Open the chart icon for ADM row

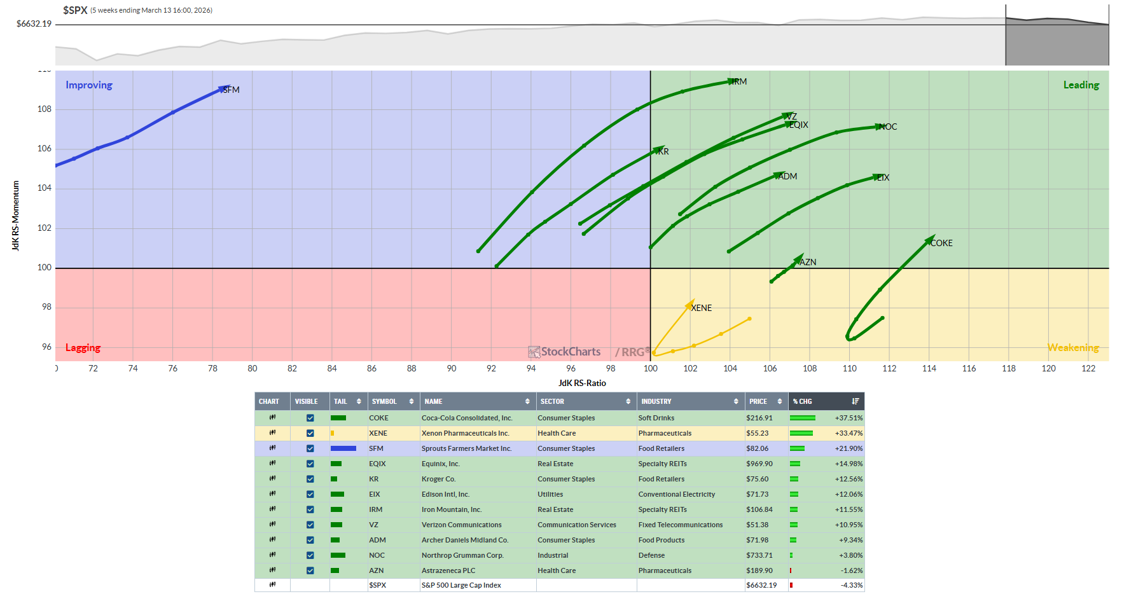tap(272, 540)
